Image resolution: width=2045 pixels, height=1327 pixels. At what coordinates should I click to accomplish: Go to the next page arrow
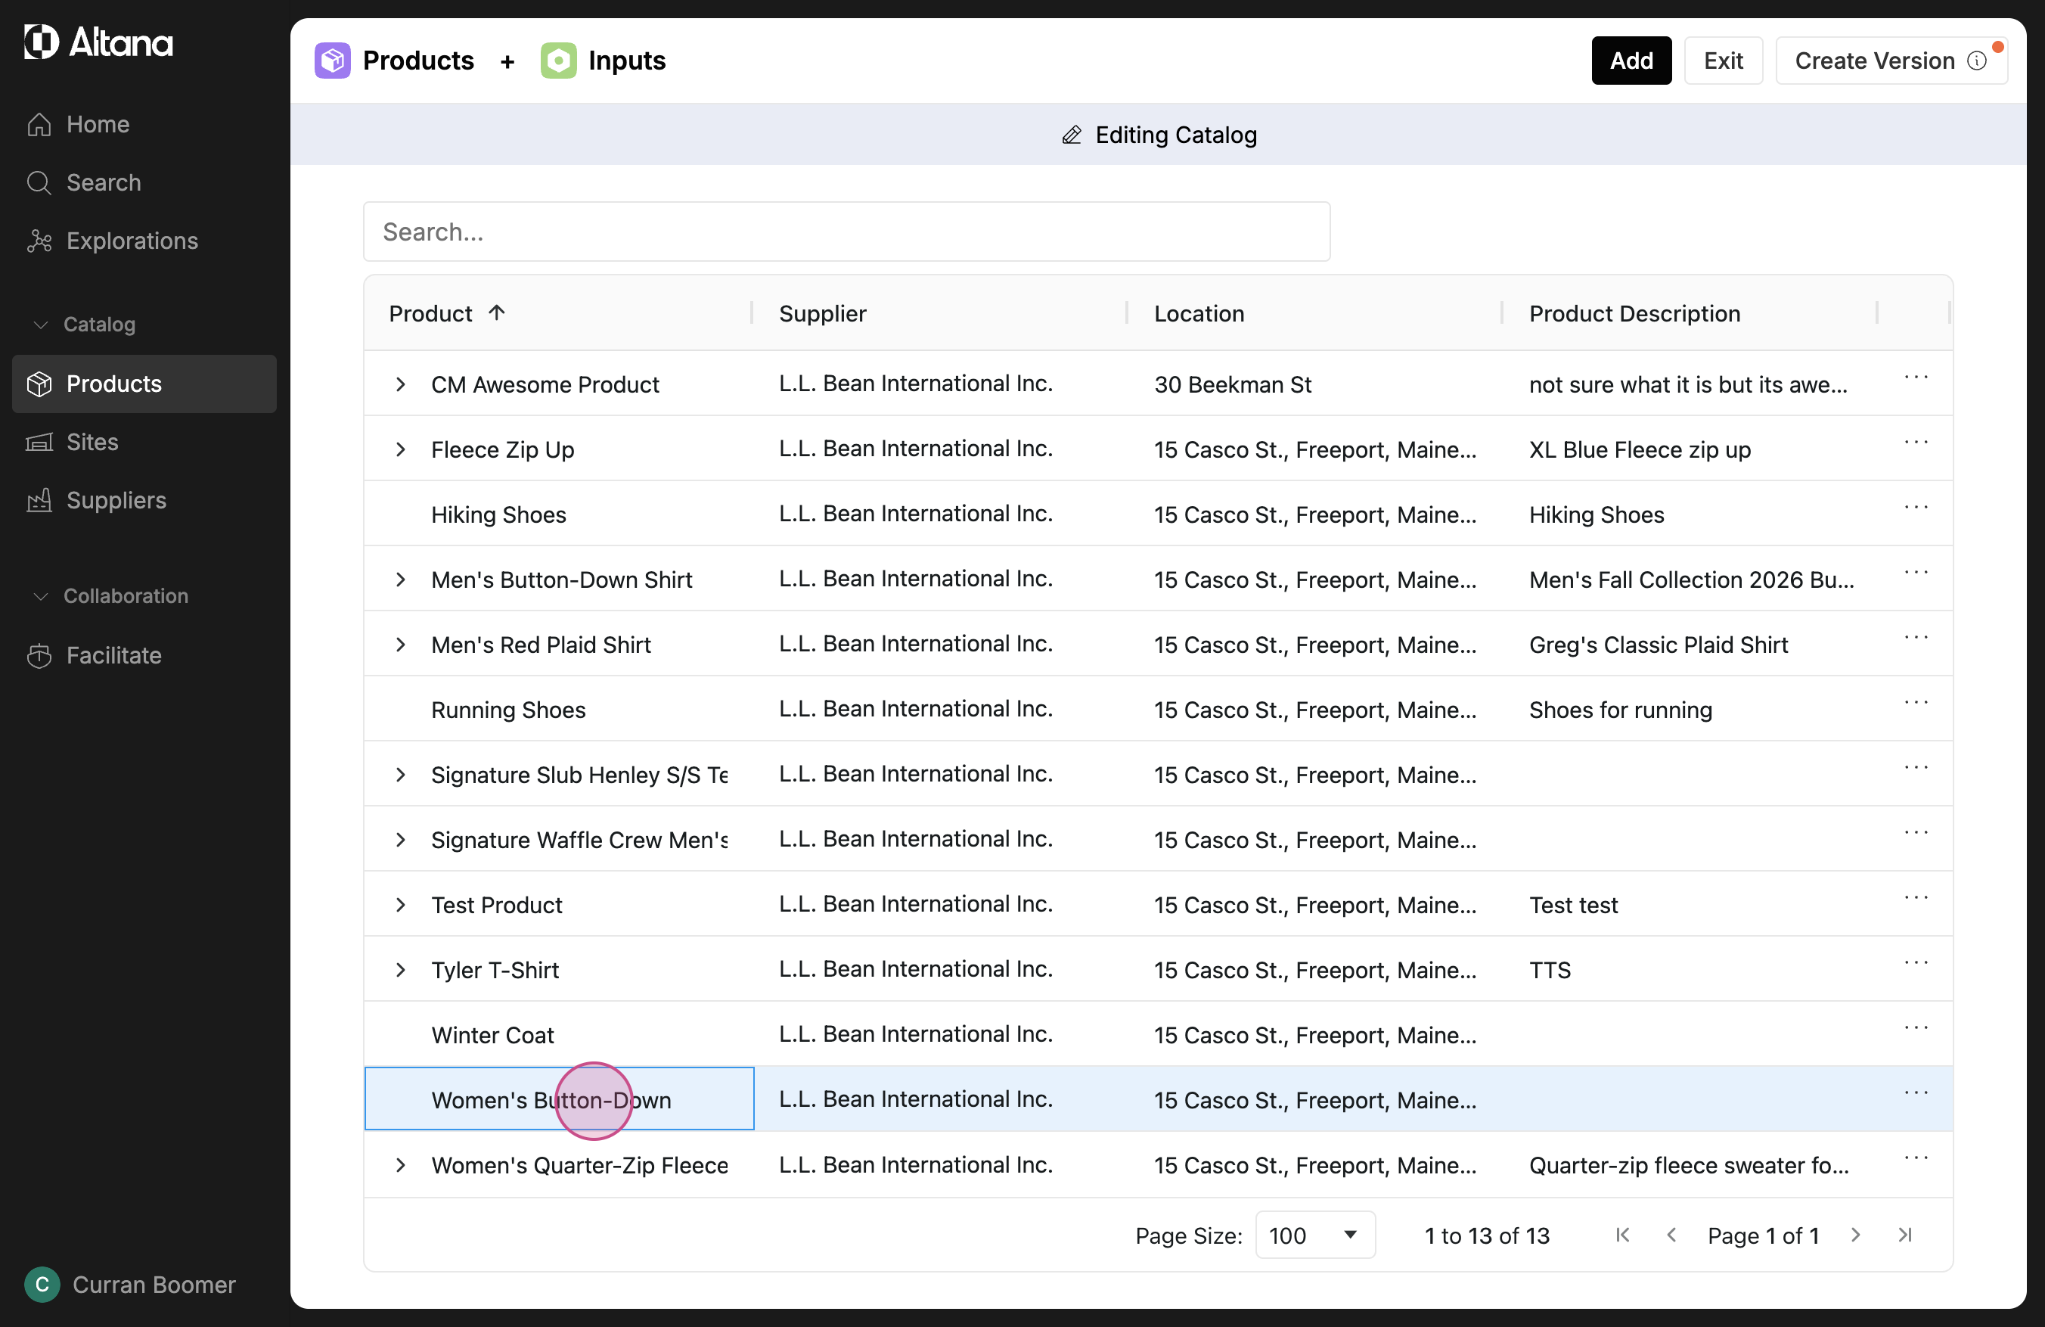(1855, 1235)
